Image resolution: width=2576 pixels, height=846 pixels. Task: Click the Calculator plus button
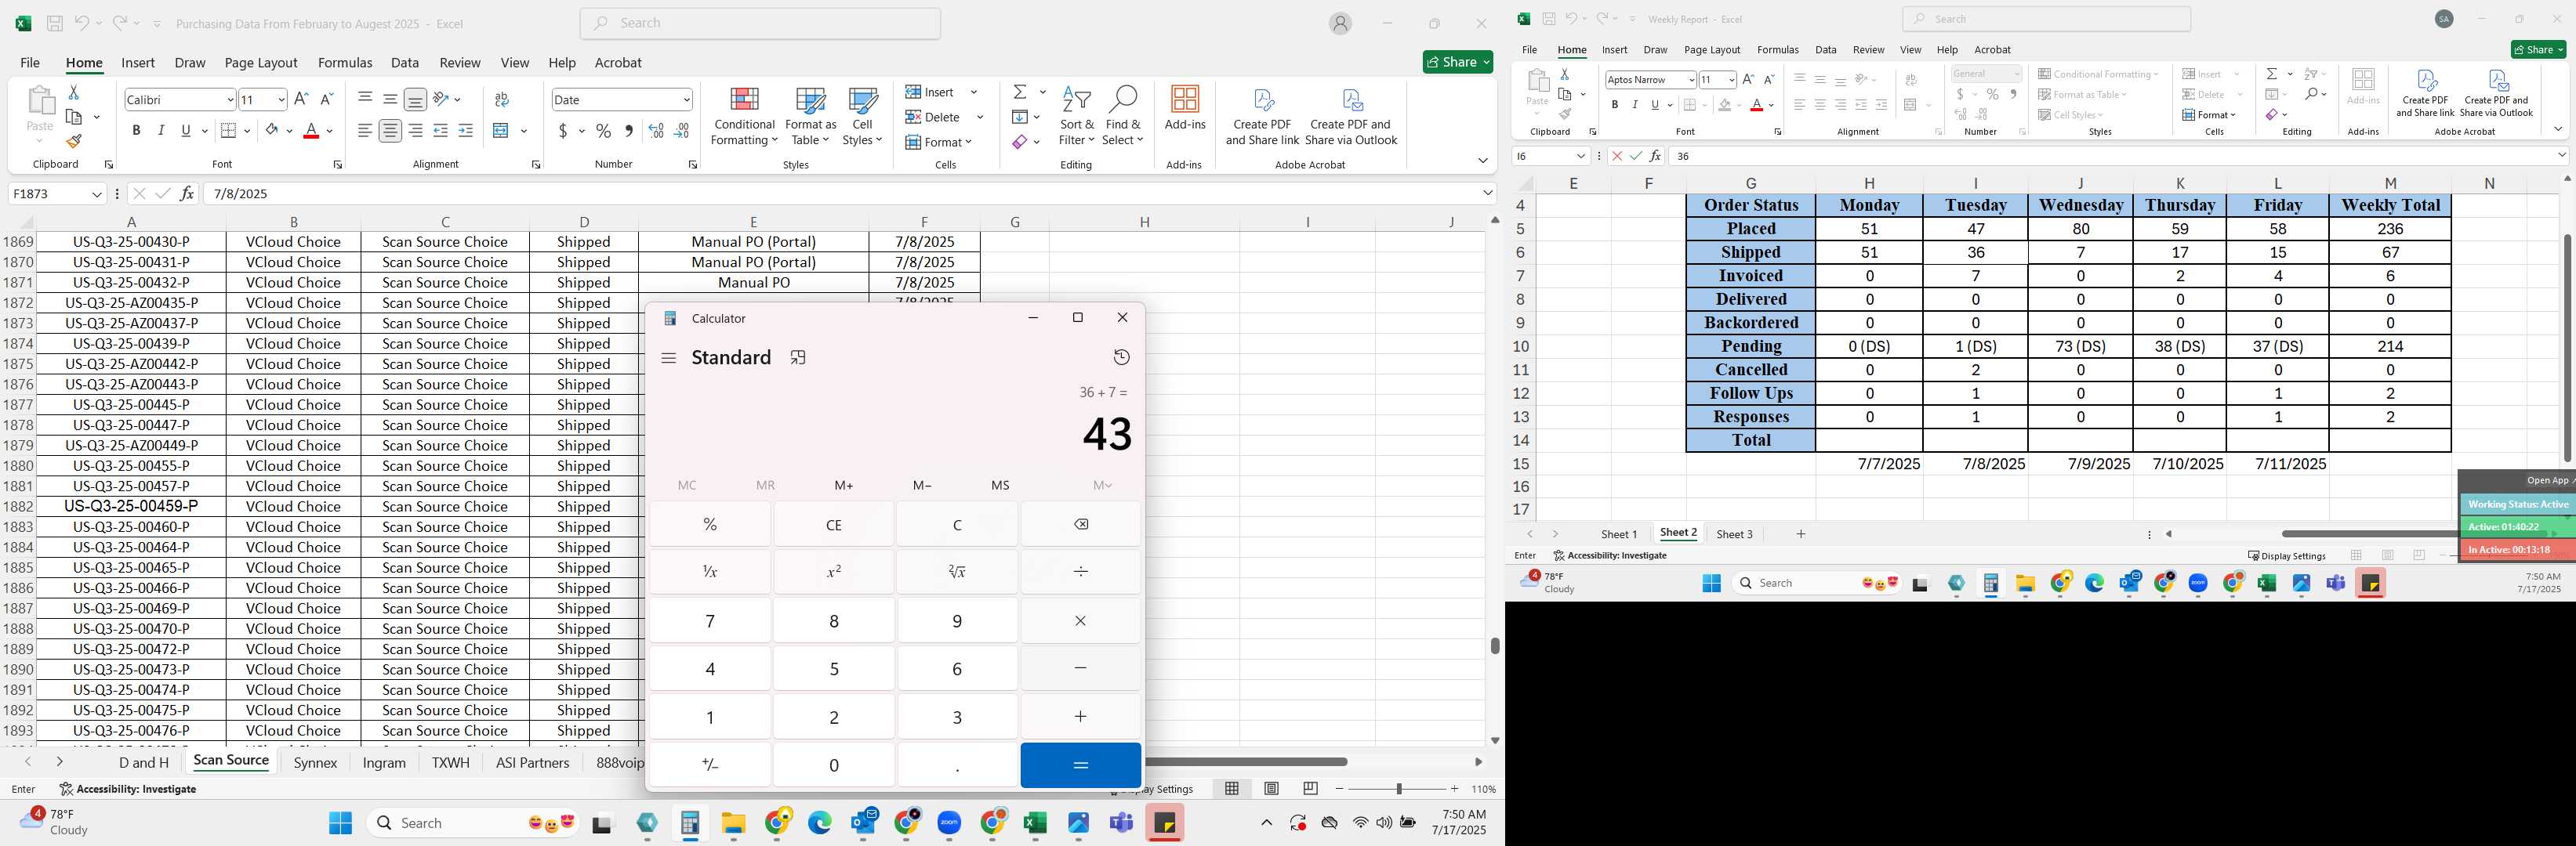(1080, 716)
